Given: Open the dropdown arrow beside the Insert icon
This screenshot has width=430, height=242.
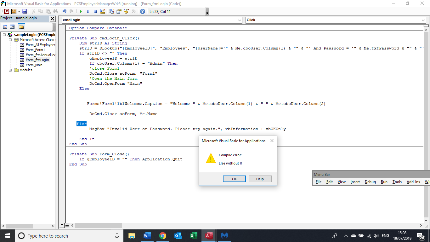Looking at the screenshot, I should tap(19, 11).
